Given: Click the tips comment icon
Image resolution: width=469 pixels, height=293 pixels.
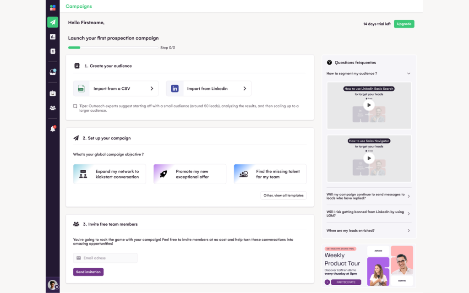Looking at the screenshot, I should pyautogui.click(x=75, y=106).
